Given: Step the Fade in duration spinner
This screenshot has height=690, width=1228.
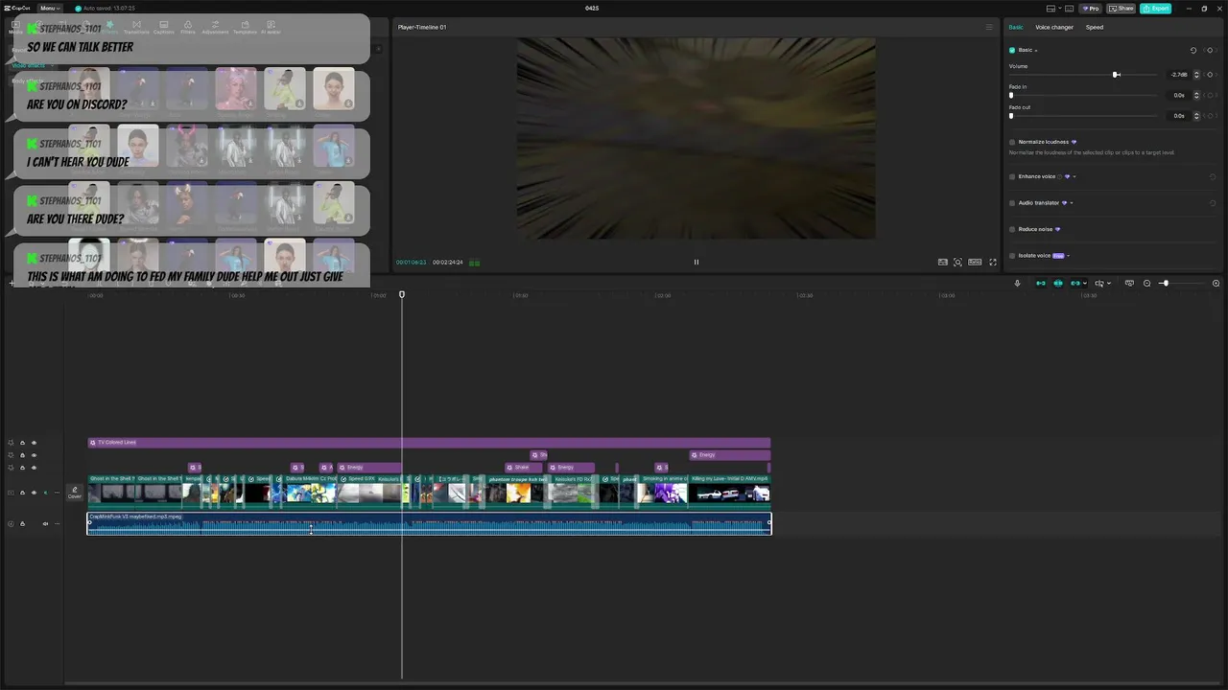Looking at the screenshot, I should click(x=1196, y=95).
